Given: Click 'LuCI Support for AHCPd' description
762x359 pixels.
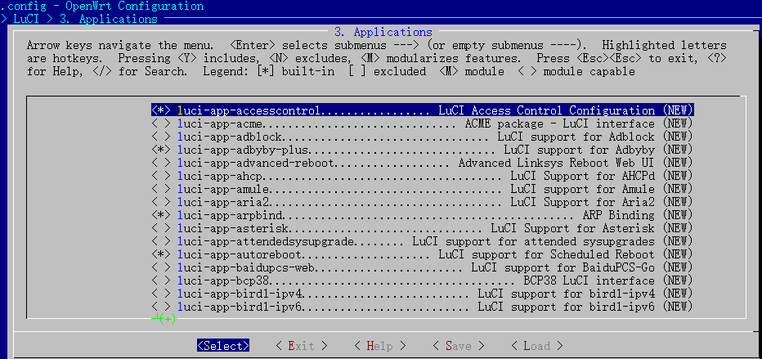Looking at the screenshot, I should (583, 176).
